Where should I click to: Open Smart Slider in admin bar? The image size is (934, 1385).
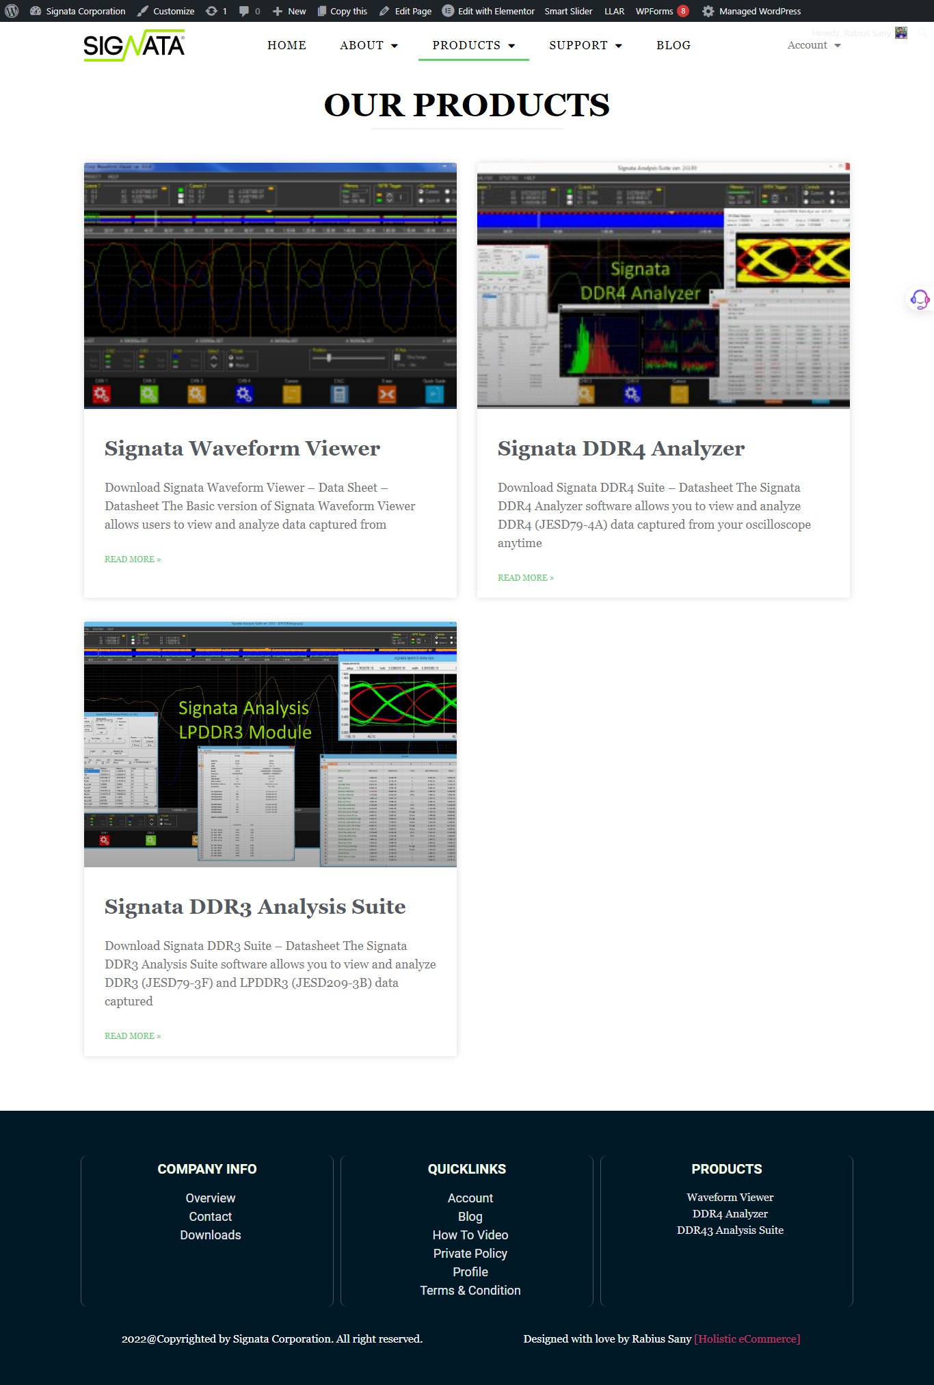(568, 11)
